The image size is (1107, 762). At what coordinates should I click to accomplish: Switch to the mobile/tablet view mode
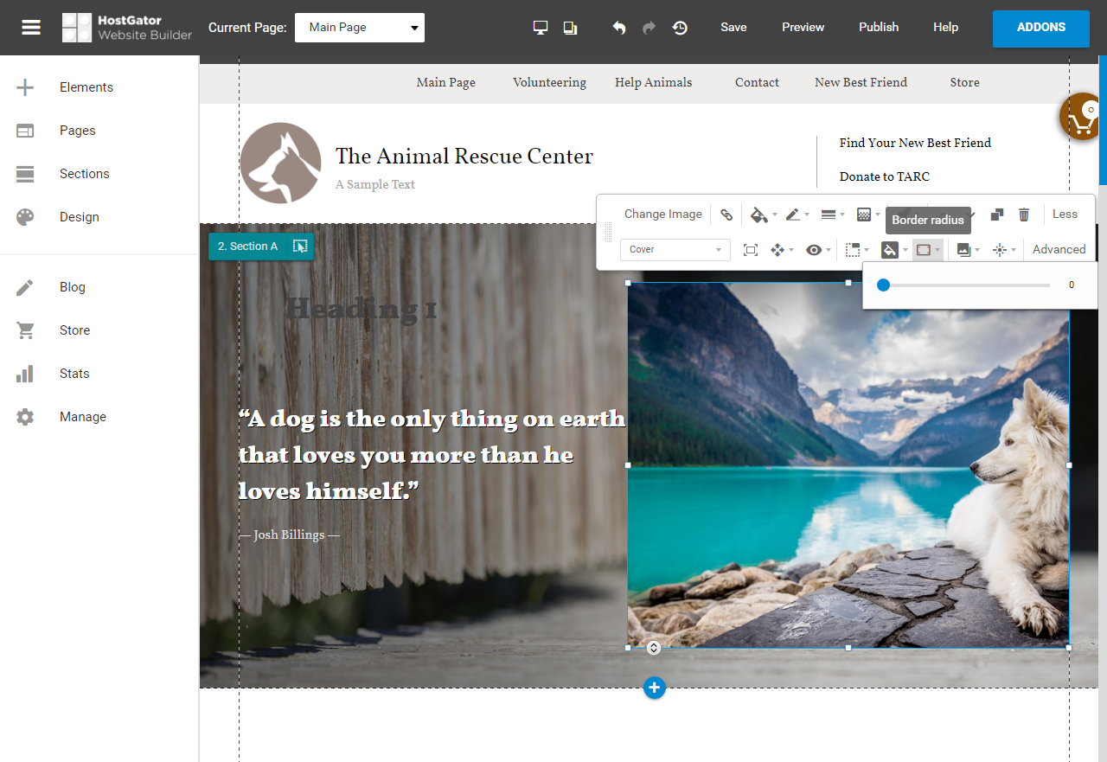[570, 28]
